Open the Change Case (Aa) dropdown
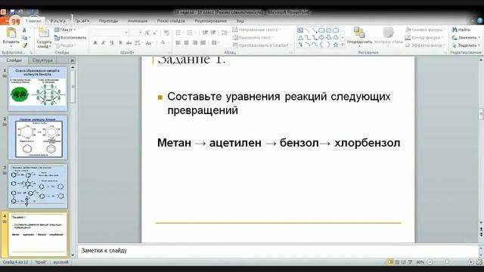The width and height of the screenshot is (484, 272). click(x=149, y=43)
